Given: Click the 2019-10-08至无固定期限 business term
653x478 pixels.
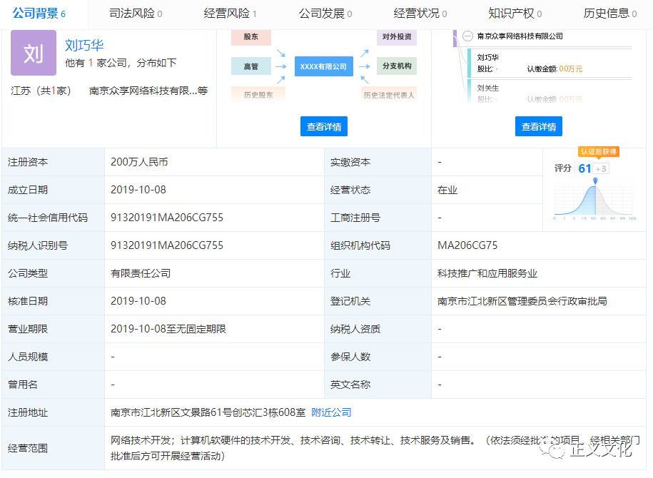Looking at the screenshot, I should click(x=168, y=329).
